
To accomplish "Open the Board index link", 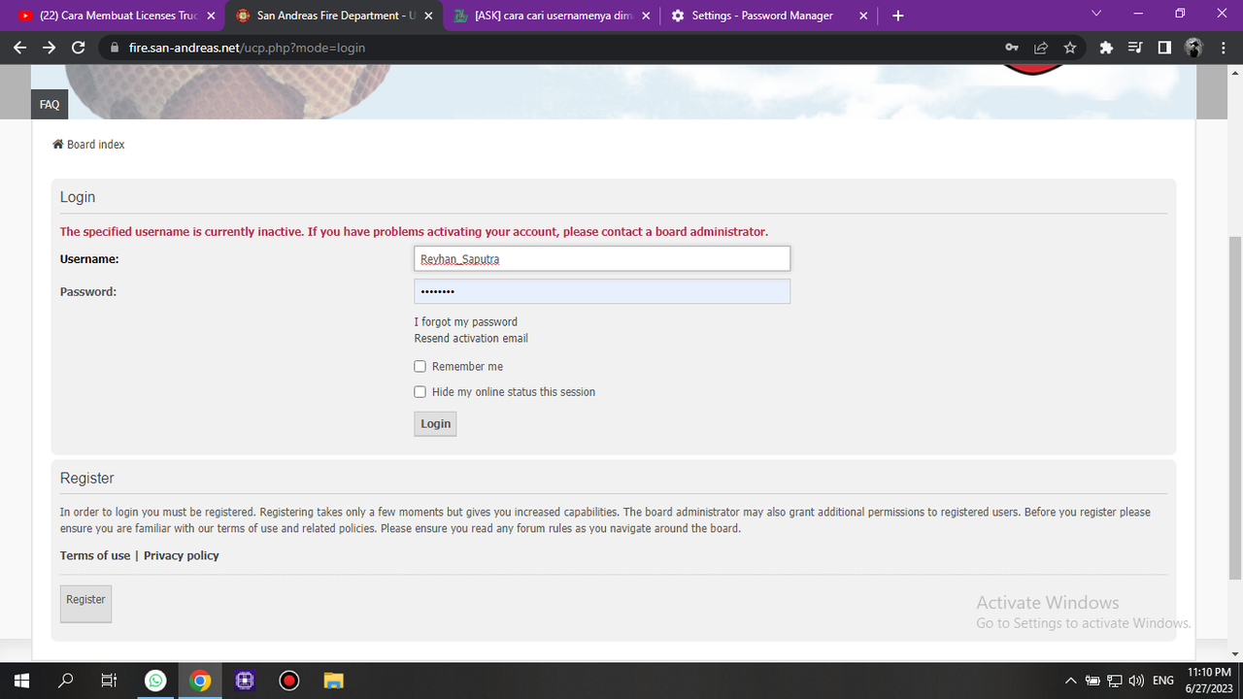I will [96, 145].
